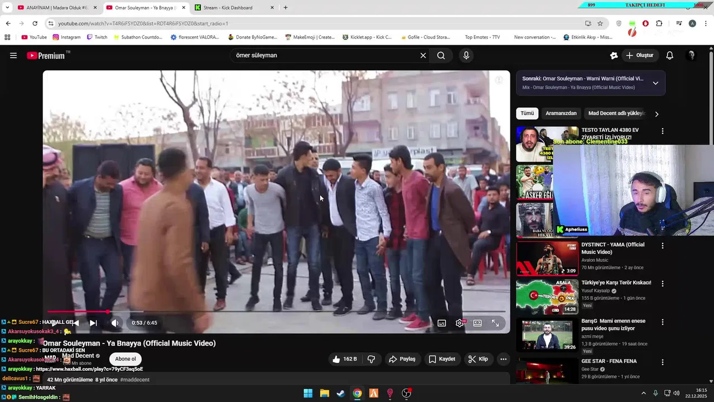Bookmark this page with the star
This screenshot has width=714, height=402.
coord(600,23)
